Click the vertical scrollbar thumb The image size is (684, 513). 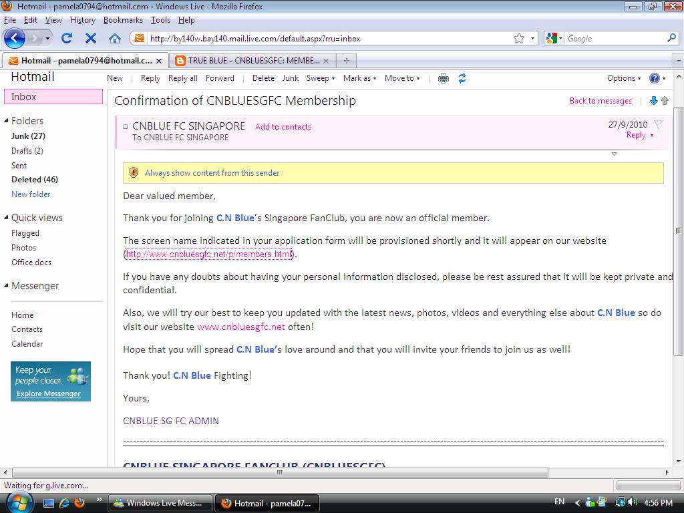coord(678,230)
